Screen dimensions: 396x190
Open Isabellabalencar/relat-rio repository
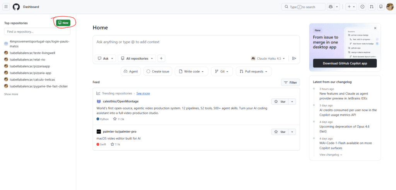click(x=27, y=59)
